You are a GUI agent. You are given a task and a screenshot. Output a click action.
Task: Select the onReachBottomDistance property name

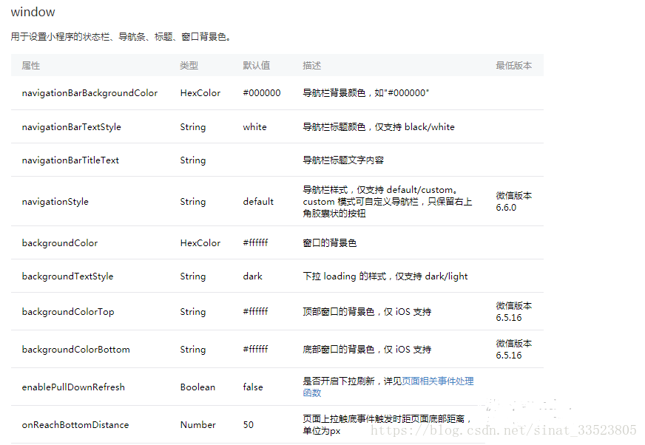(75, 424)
